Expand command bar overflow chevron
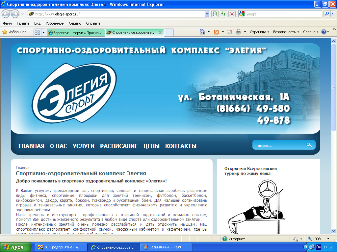The height and width of the screenshot is (252, 337). coord(334,29)
